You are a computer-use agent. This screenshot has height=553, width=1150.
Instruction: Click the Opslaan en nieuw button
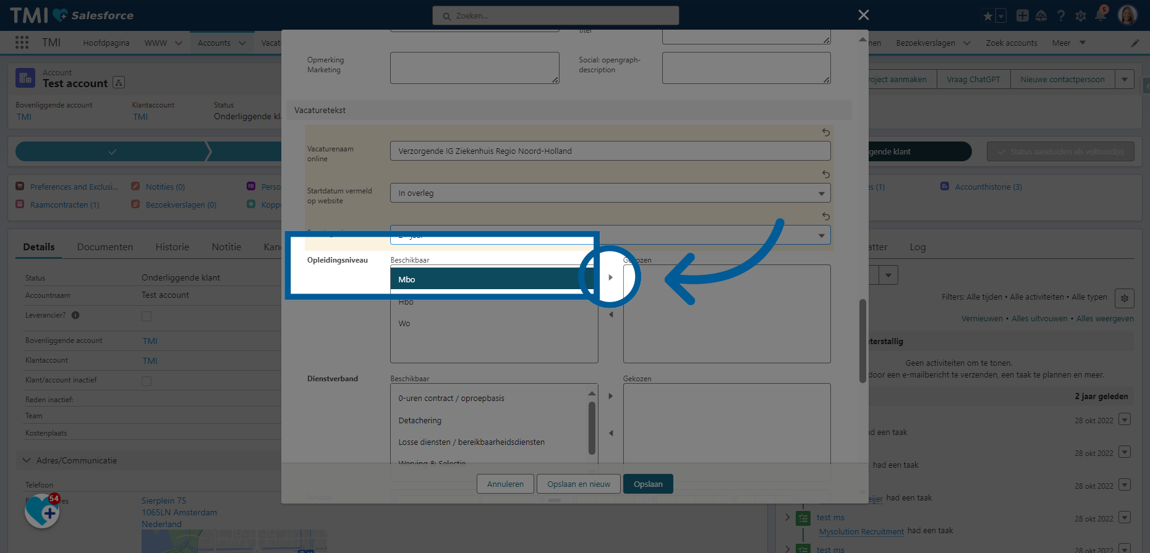click(579, 484)
